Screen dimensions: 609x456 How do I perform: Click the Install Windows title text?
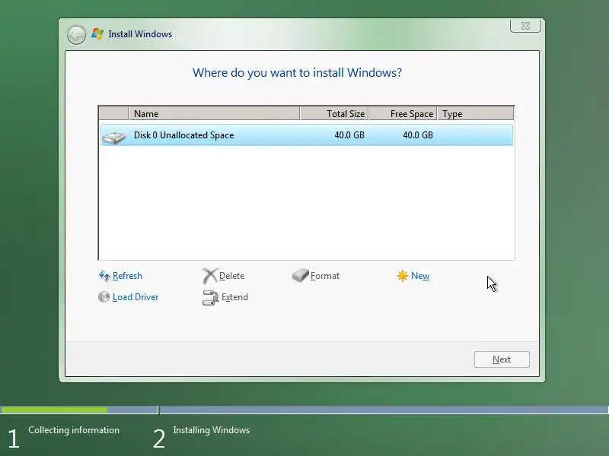[140, 34]
